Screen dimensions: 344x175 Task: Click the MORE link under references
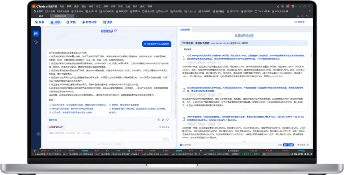112,112
